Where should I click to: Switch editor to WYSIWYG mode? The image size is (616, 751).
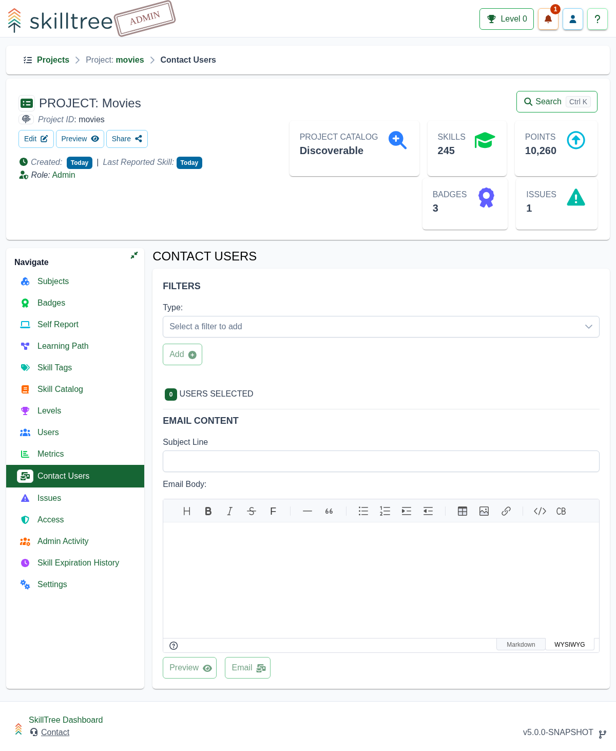coord(570,645)
